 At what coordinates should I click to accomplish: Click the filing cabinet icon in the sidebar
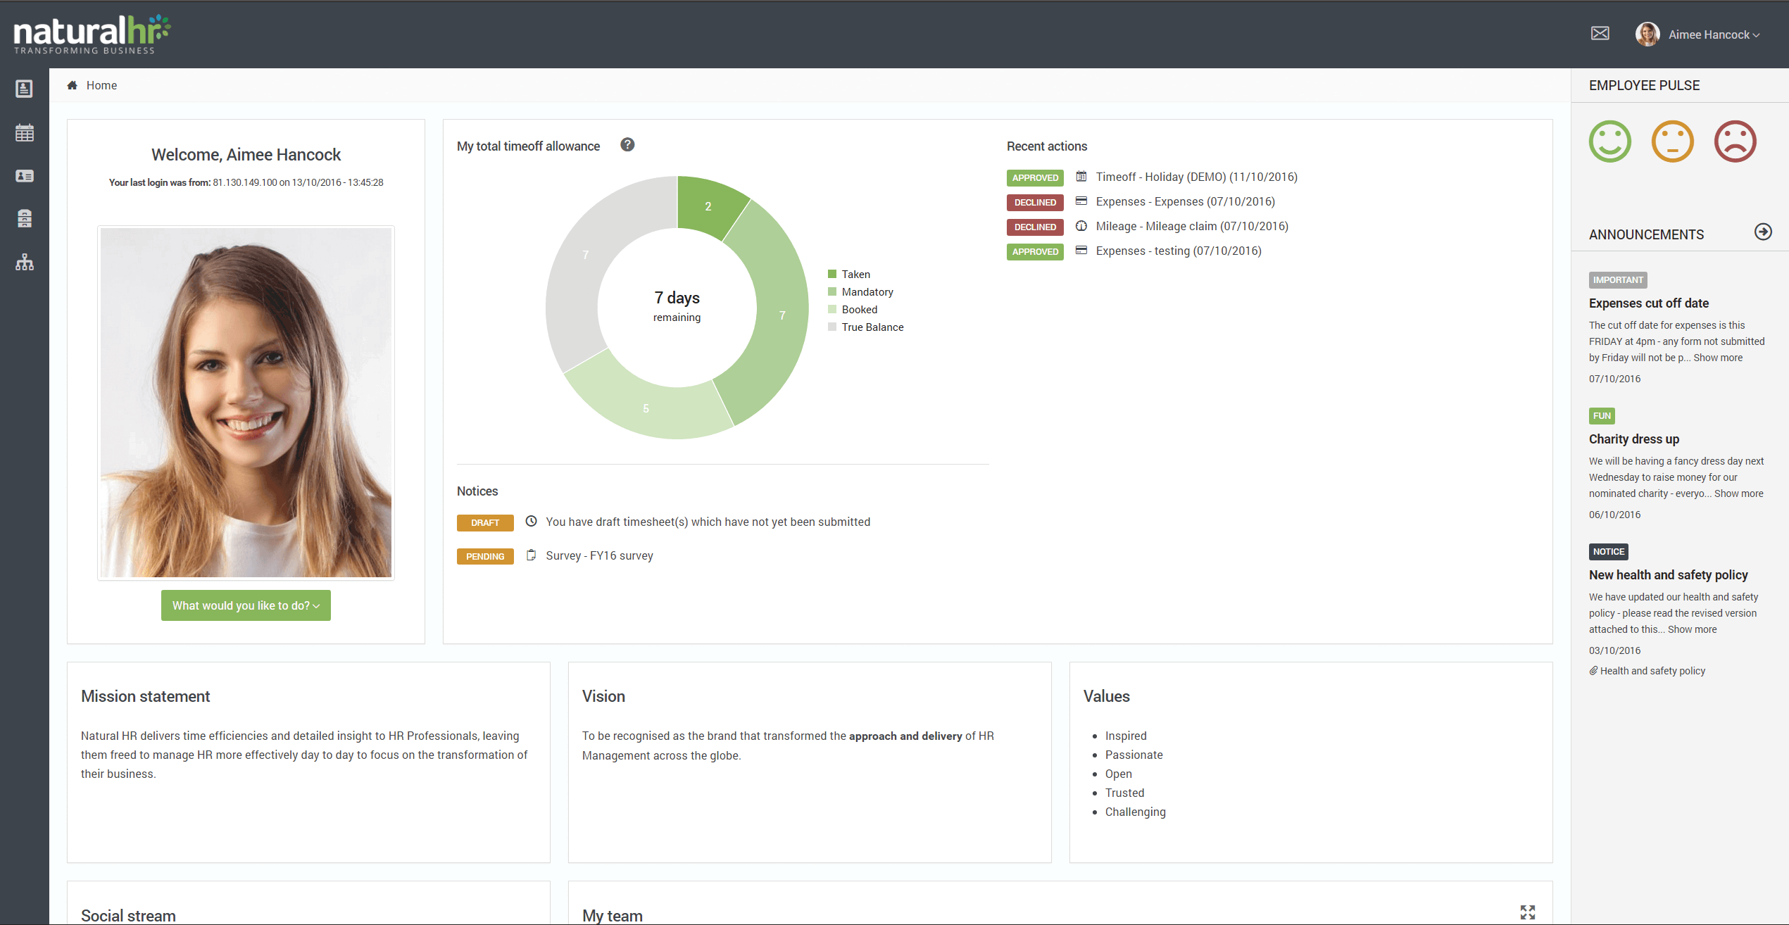25,218
